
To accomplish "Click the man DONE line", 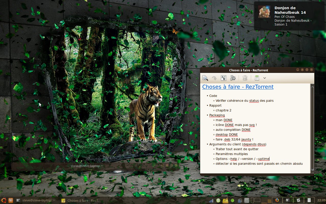I will tap(224, 120).
